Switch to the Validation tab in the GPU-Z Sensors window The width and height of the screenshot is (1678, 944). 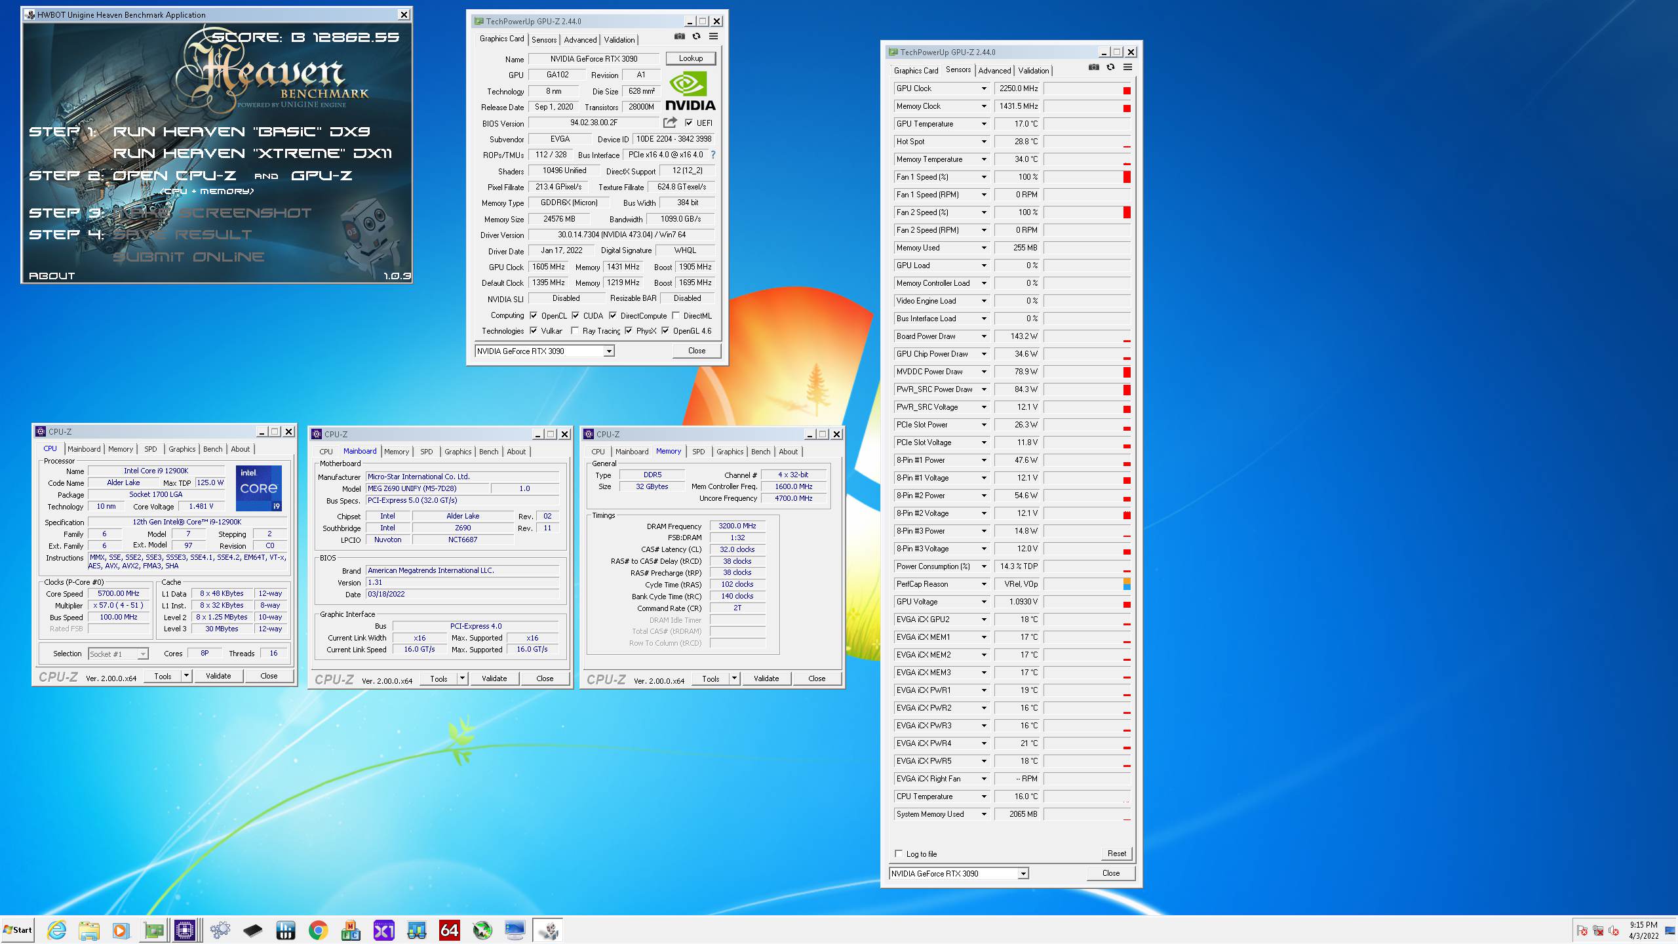tap(1034, 71)
